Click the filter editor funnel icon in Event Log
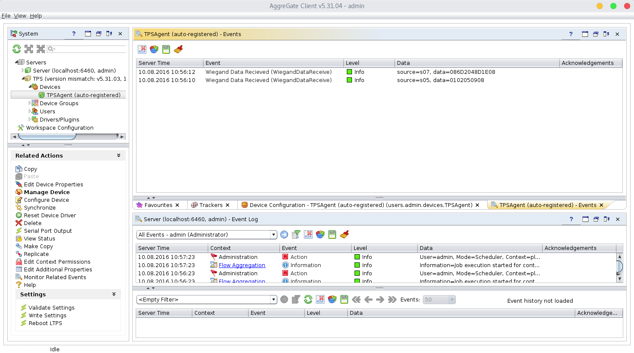This screenshot has height=353, width=634. [x=296, y=234]
